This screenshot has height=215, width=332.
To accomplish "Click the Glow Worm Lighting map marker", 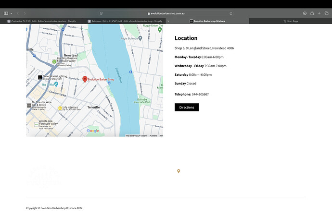I will coord(40,77).
